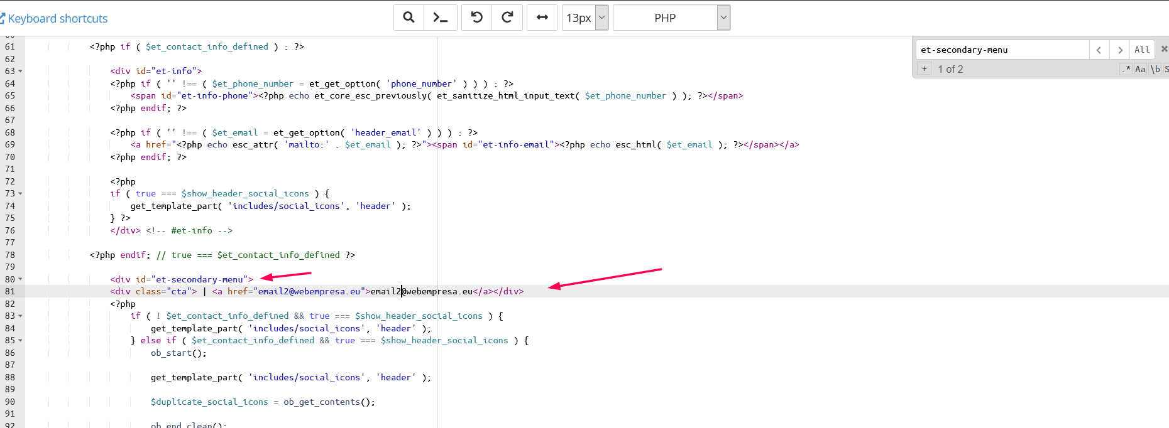Screen dimensions: 1169x428
Task: Click 'et_sanitize_html_input_text(' on line 65
Action: point(508,95)
